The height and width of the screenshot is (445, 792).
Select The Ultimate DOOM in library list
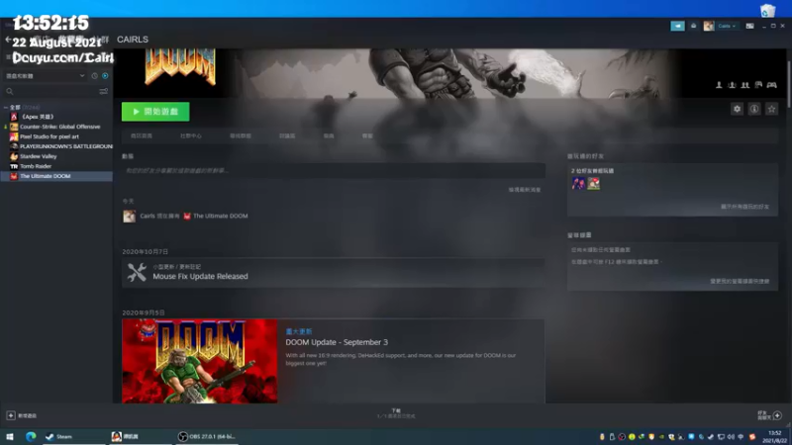(56, 176)
